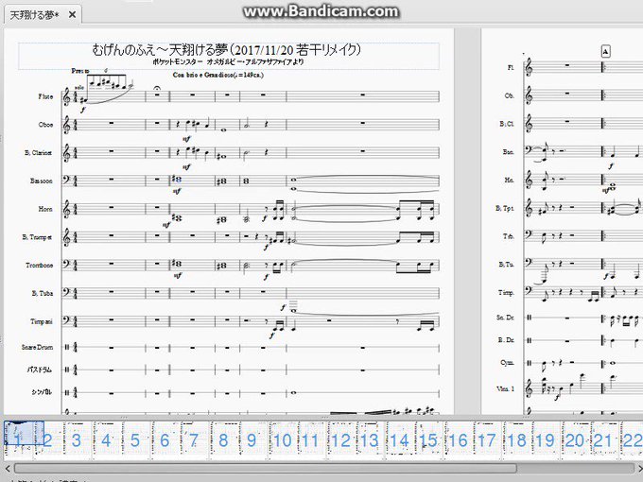Select the Snare Drum instrument label

(37, 347)
